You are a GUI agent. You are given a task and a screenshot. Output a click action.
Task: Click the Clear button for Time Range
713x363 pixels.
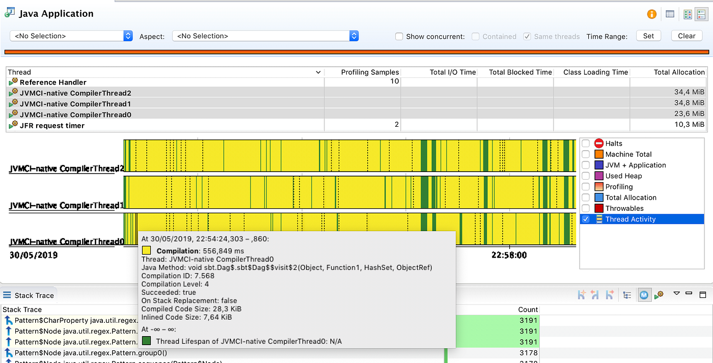687,36
